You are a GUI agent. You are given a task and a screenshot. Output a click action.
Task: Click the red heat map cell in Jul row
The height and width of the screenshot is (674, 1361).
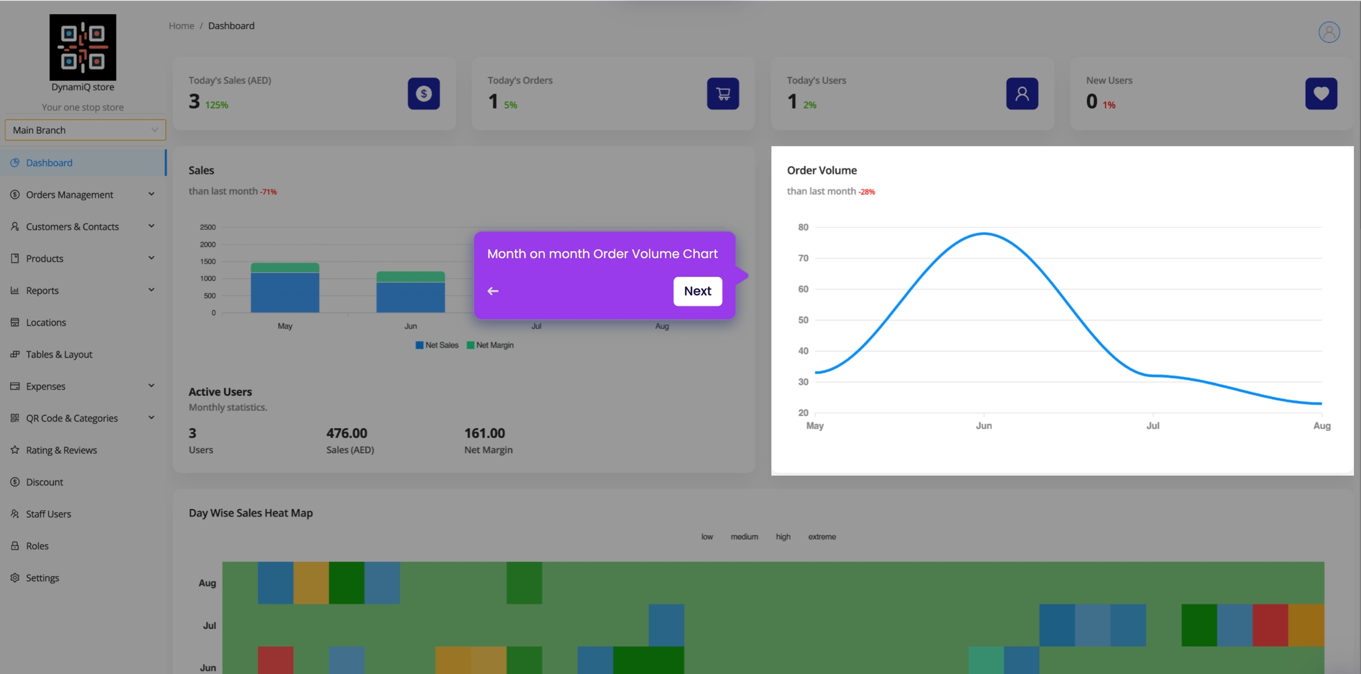click(x=1270, y=625)
